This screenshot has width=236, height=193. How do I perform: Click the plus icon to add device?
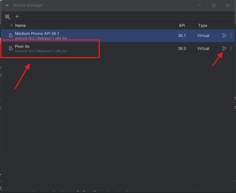coord(17,16)
